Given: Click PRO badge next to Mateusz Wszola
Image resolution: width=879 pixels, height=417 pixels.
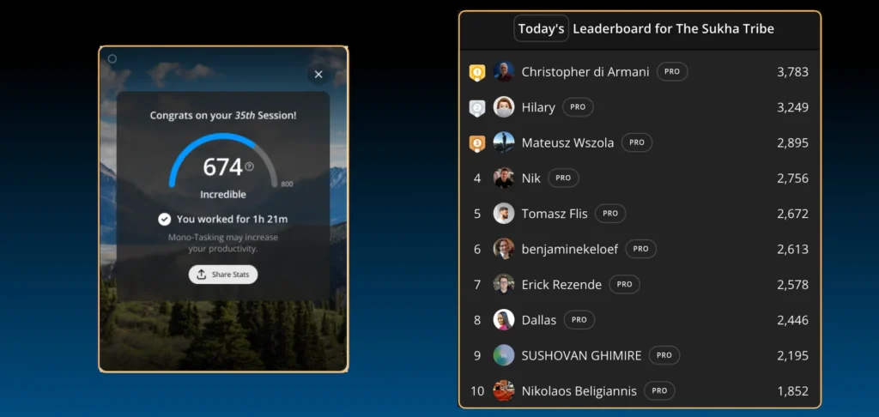Looking at the screenshot, I should coord(637,142).
